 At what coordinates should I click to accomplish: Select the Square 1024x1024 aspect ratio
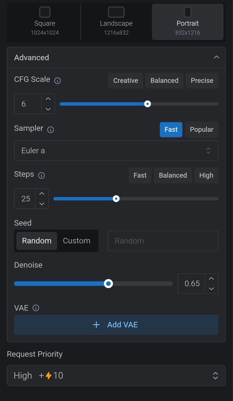click(x=45, y=22)
